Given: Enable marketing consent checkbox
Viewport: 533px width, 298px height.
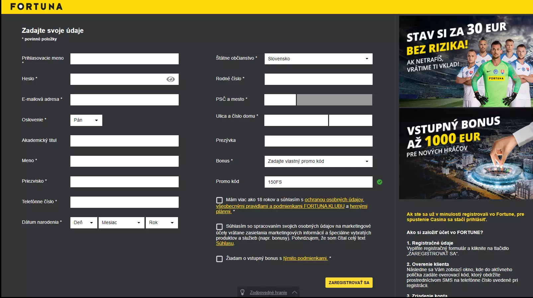Looking at the screenshot, I should tap(220, 227).
